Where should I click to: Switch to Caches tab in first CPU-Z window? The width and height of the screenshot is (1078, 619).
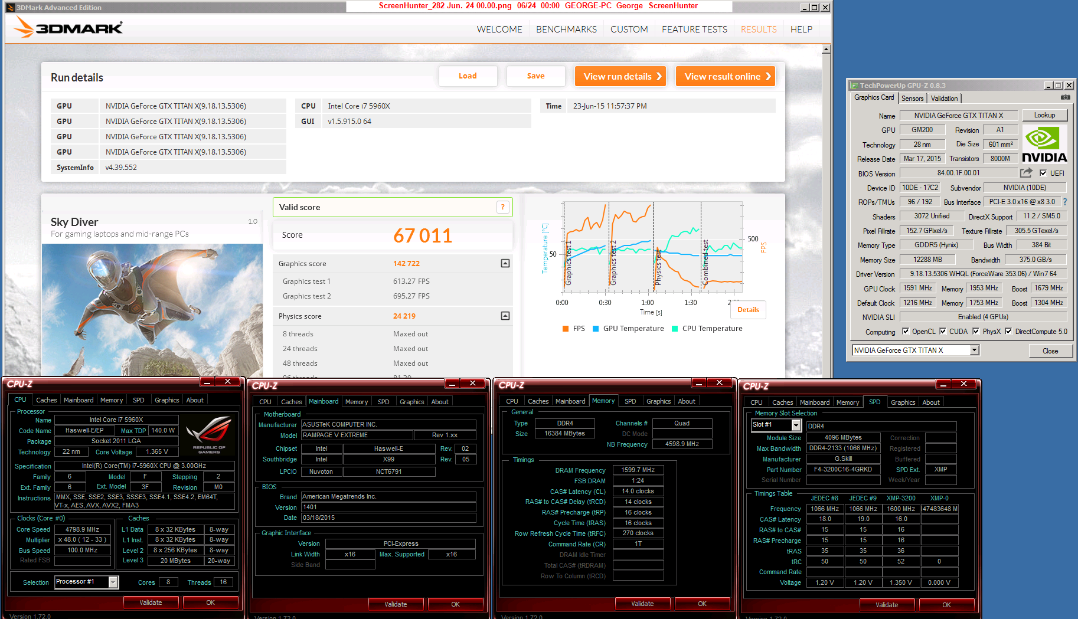point(46,400)
